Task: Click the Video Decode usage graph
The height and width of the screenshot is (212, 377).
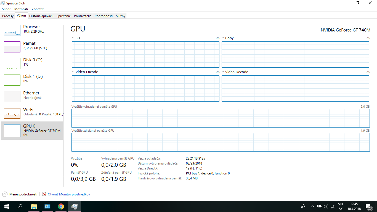Action: 295,88
